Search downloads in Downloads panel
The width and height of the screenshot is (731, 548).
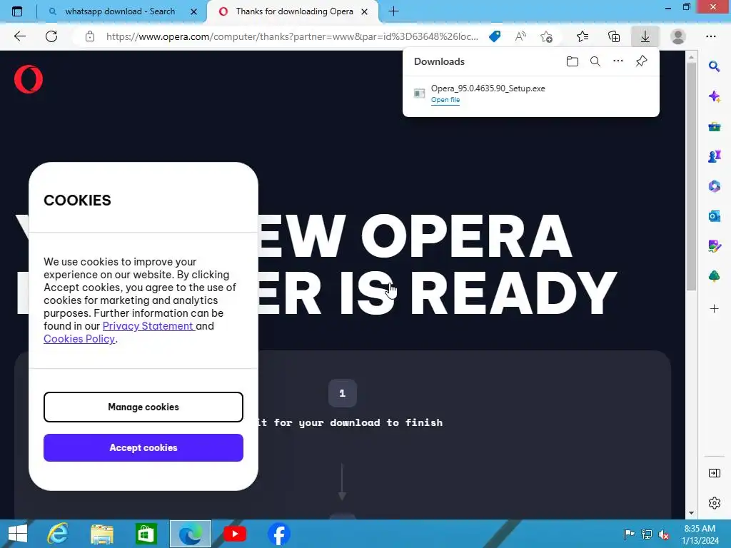[x=595, y=61]
